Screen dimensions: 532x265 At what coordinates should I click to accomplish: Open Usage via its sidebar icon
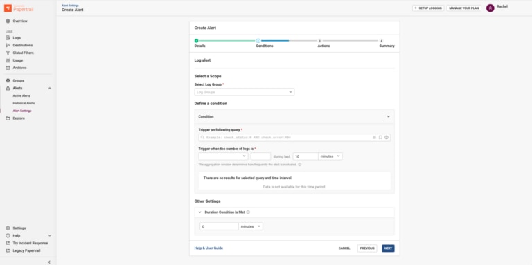tap(8, 60)
